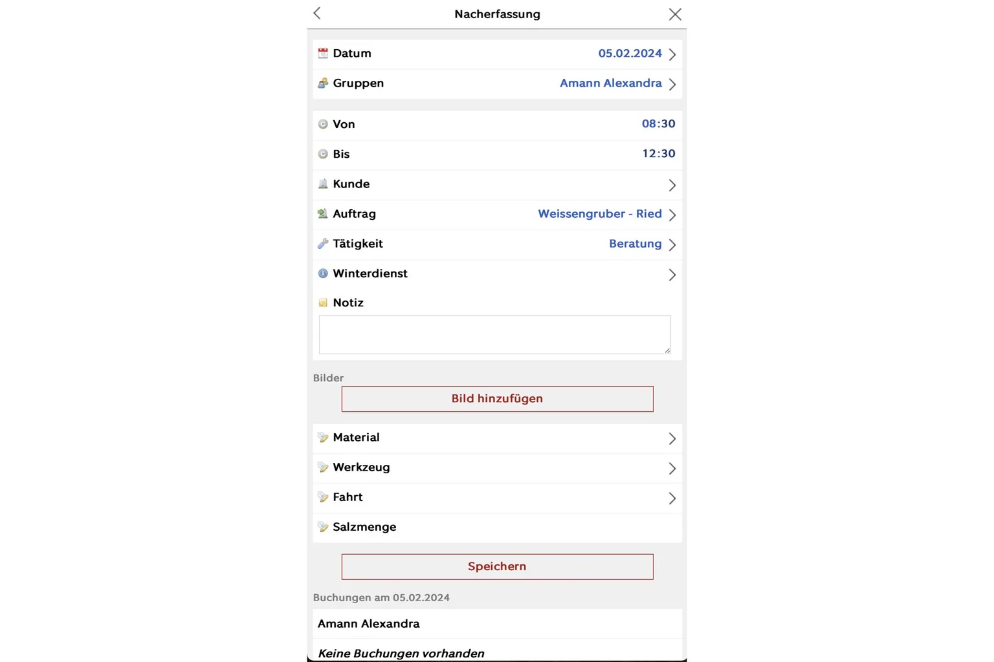Click the wrench icon beside Tätigkeit
This screenshot has height=662, width=994.
[323, 244]
